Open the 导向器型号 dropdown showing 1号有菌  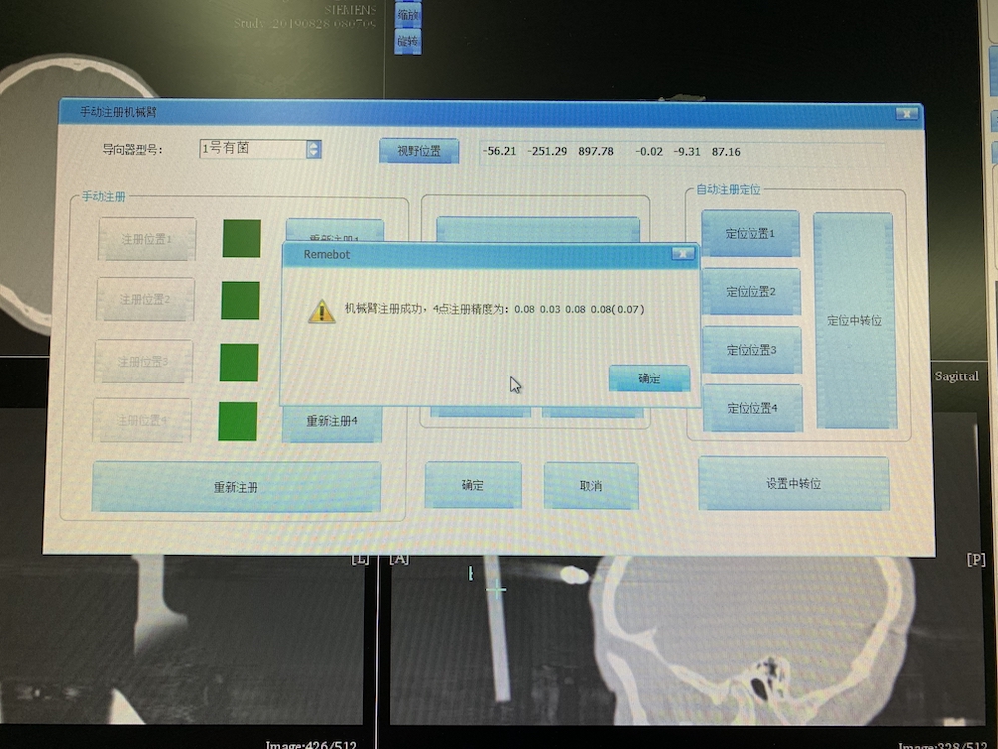(253, 149)
